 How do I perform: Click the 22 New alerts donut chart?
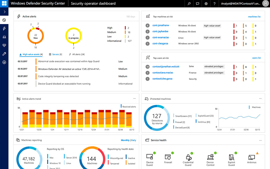pos(36,36)
